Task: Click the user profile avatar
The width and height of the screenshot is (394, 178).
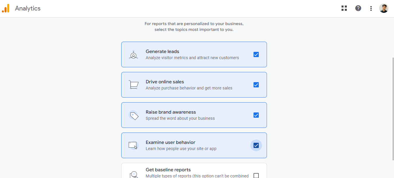Action: [x=384, y=8]
